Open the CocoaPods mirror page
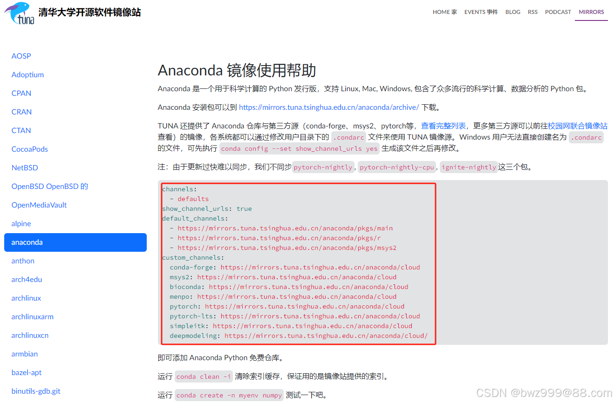This screenshot has width=614, height=403. pos(29,149)
